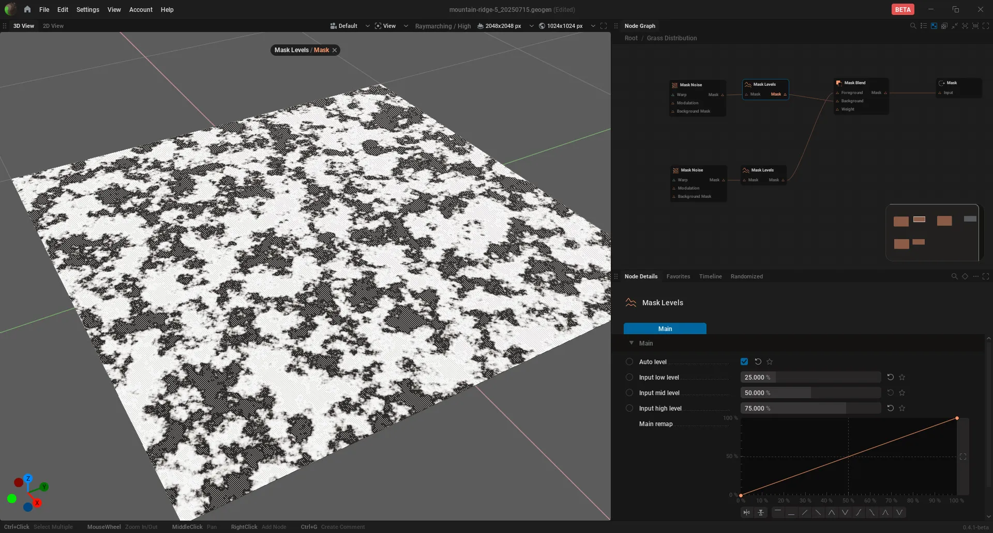Viewport: 993px width, 533px height.
Task: Favorite the Input high level parameter
Action: click(902, 408)
